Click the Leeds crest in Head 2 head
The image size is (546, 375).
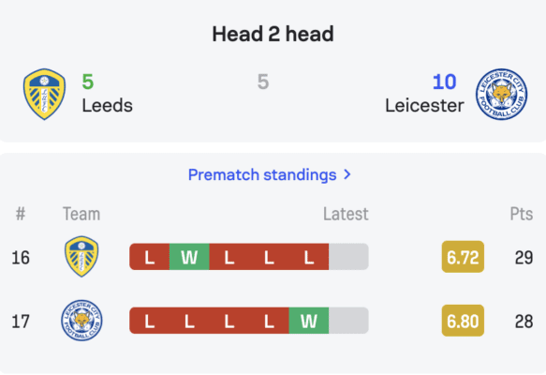click(x=44, y=94)
